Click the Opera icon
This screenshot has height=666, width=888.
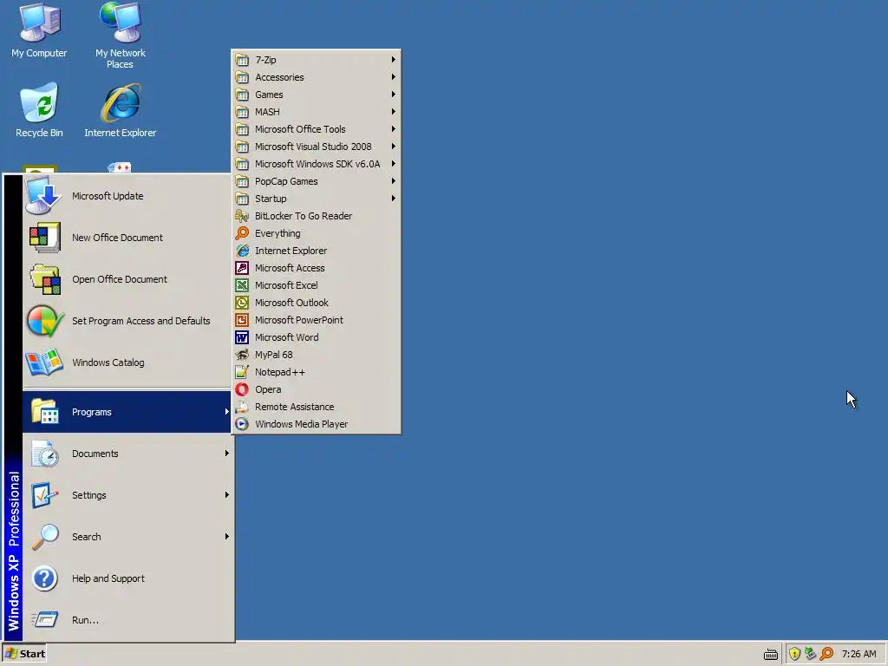pyautogui.click(x=242, y=389)
